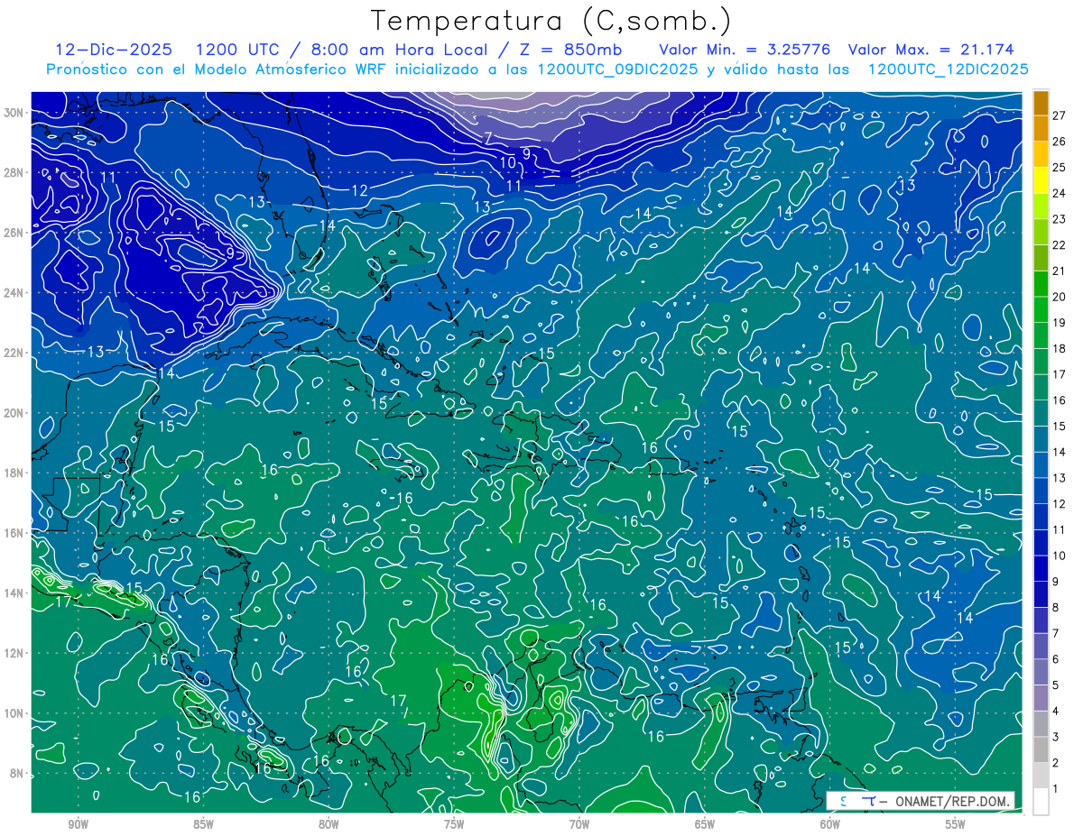Click the "80W" longitude axis label
Viewport: 1083px width, 836px height.
point(329,824)
